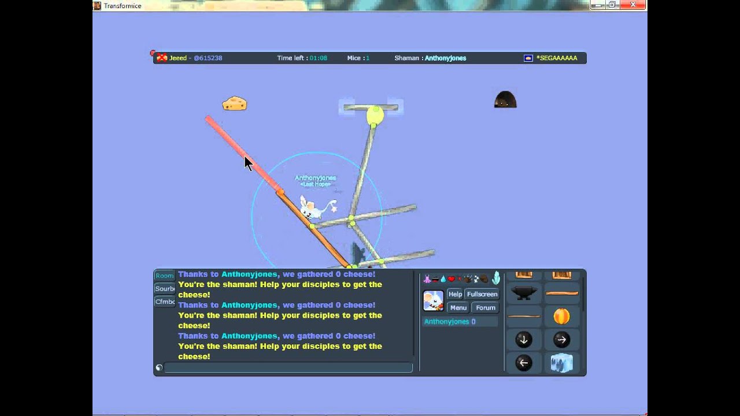Click the small chat bubble icon beside input
Viewport: 740px width, 416px height.
coord(159,367)
